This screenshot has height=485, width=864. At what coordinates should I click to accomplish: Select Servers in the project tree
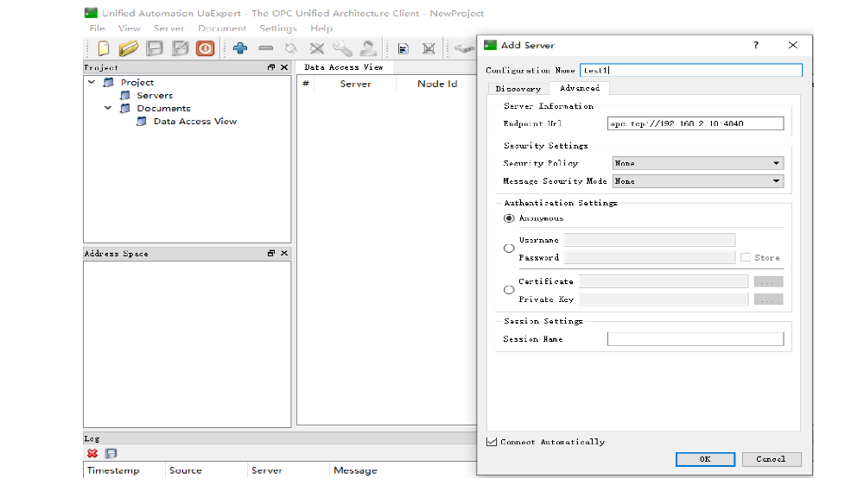pos(155,95)
